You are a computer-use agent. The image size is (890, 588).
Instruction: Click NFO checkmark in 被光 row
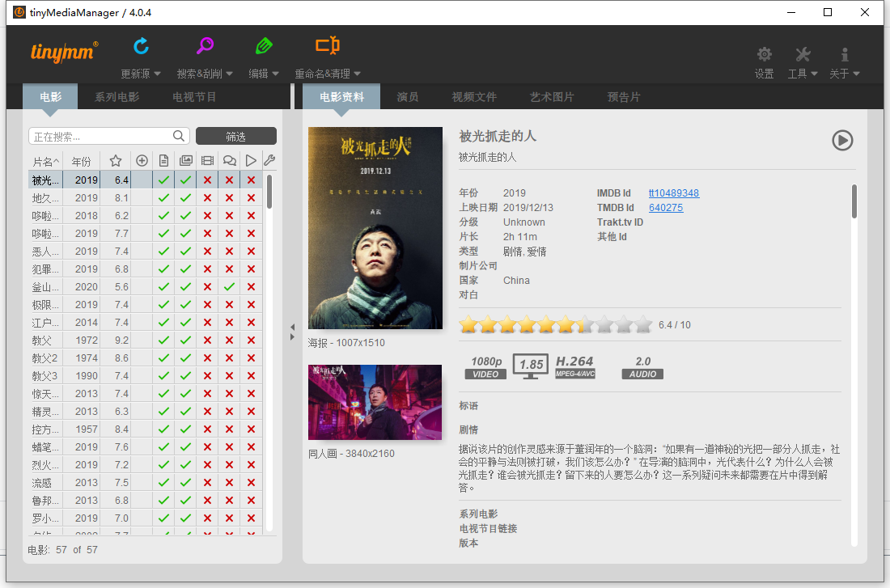163,180
